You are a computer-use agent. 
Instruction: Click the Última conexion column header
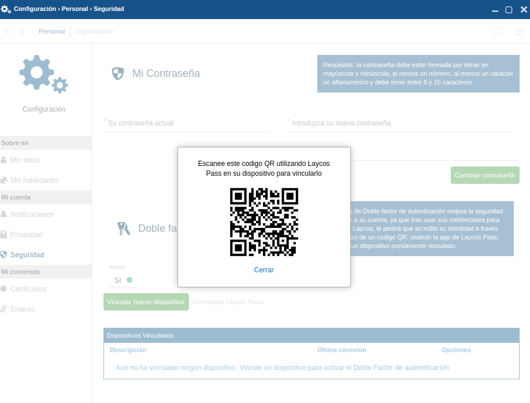[342, 350]
